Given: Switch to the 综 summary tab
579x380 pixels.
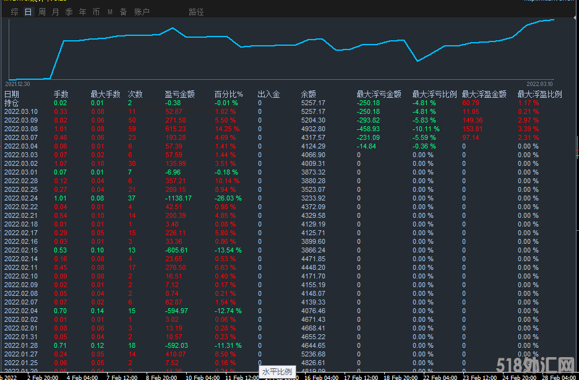Looking at the screenshot, I should tap(14, 12).
